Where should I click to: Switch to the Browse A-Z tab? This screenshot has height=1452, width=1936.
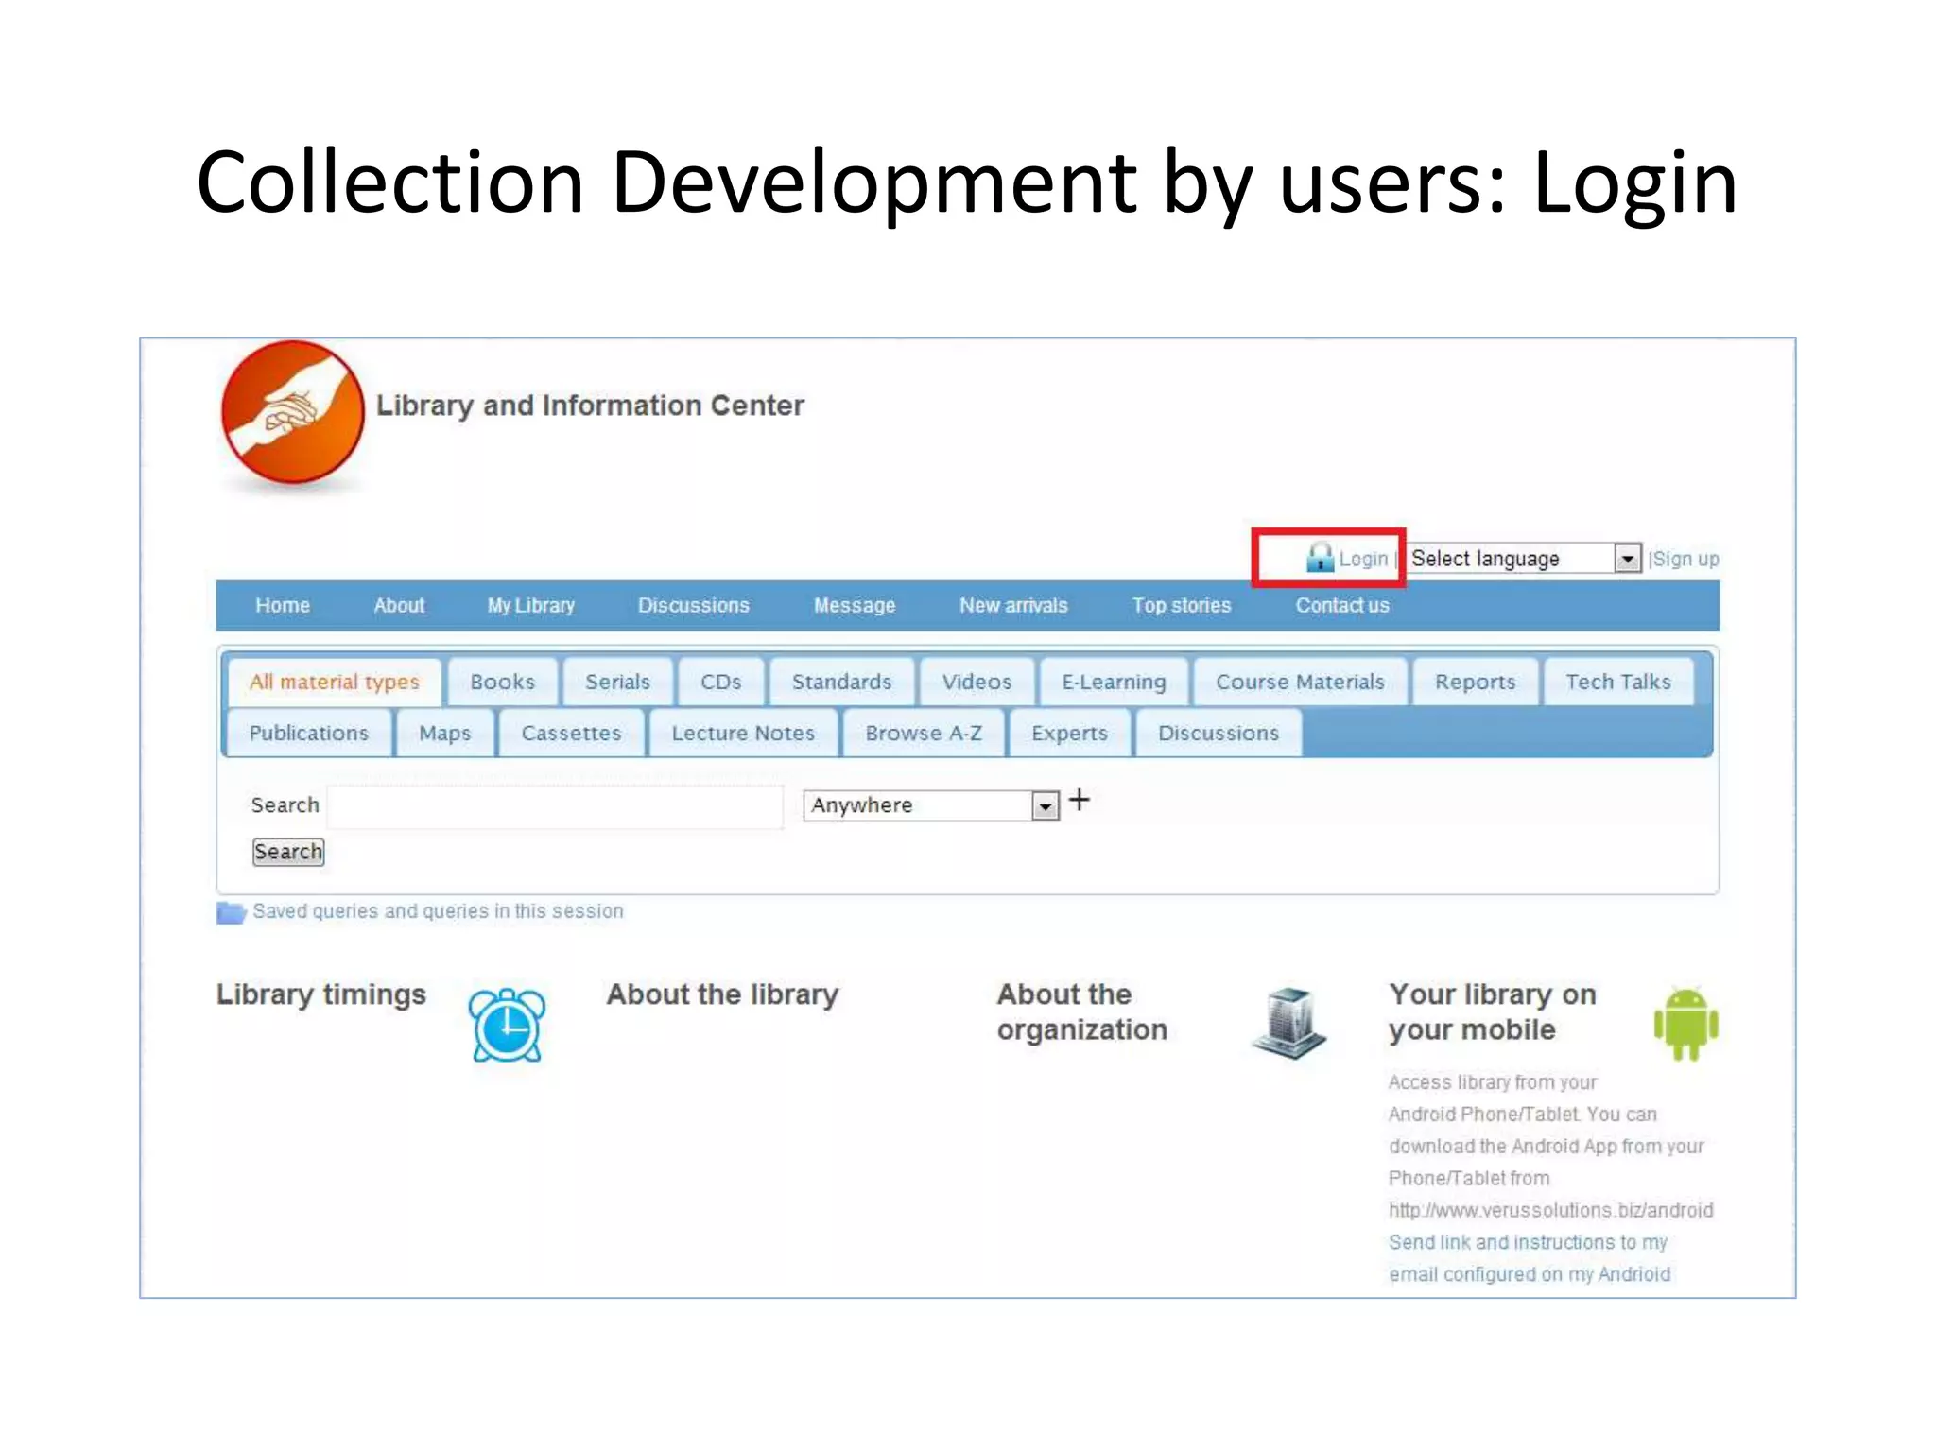point(924,734)
